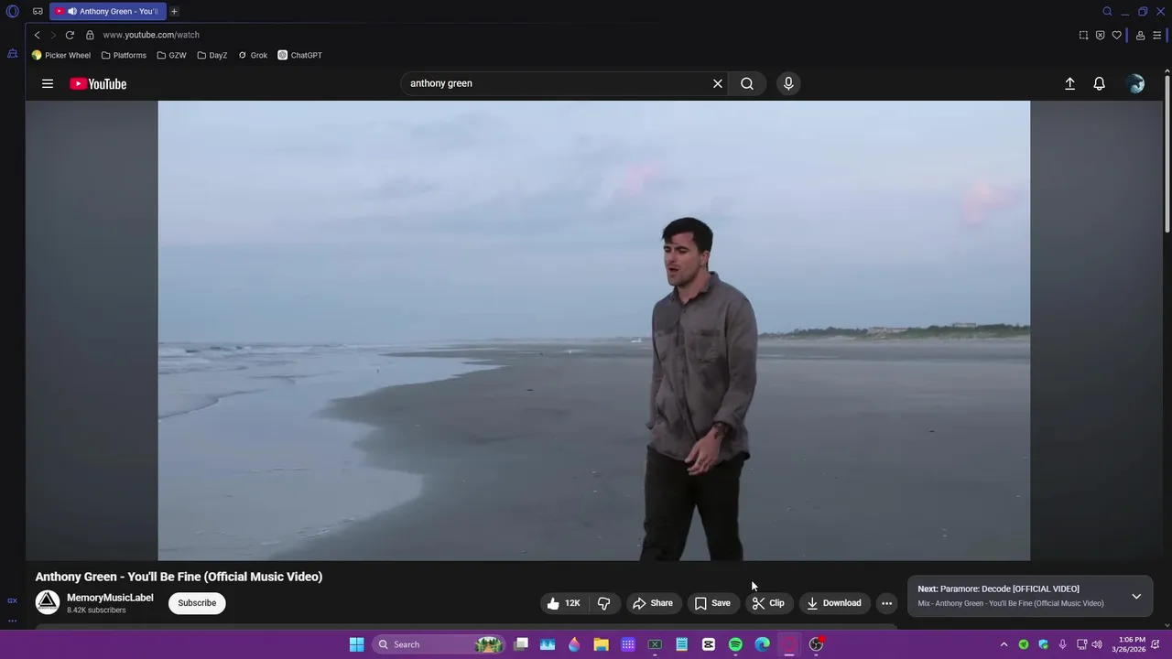This screenshot has width=1172, height=659.
Task: Save the video to a playlist
Action: [x=712, y=603]
